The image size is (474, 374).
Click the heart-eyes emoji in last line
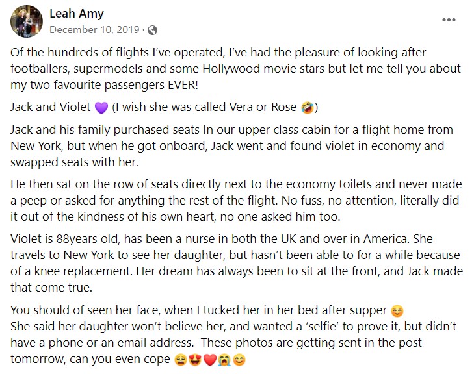[195, 360]
